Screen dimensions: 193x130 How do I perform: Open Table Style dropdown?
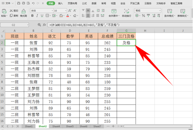coord(183,13)
